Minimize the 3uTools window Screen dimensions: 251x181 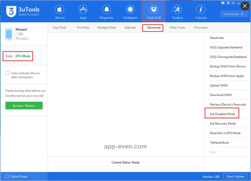[x=239, y=3]
